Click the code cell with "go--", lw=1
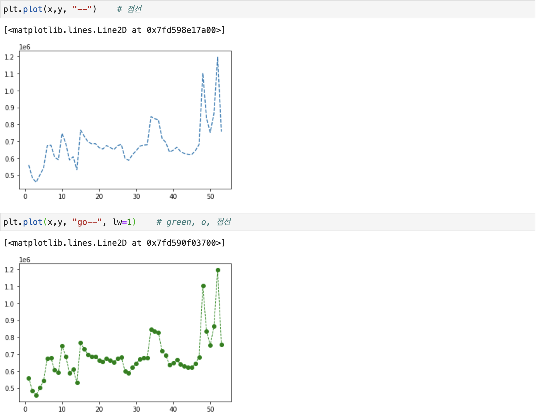 tap(268, 222)
